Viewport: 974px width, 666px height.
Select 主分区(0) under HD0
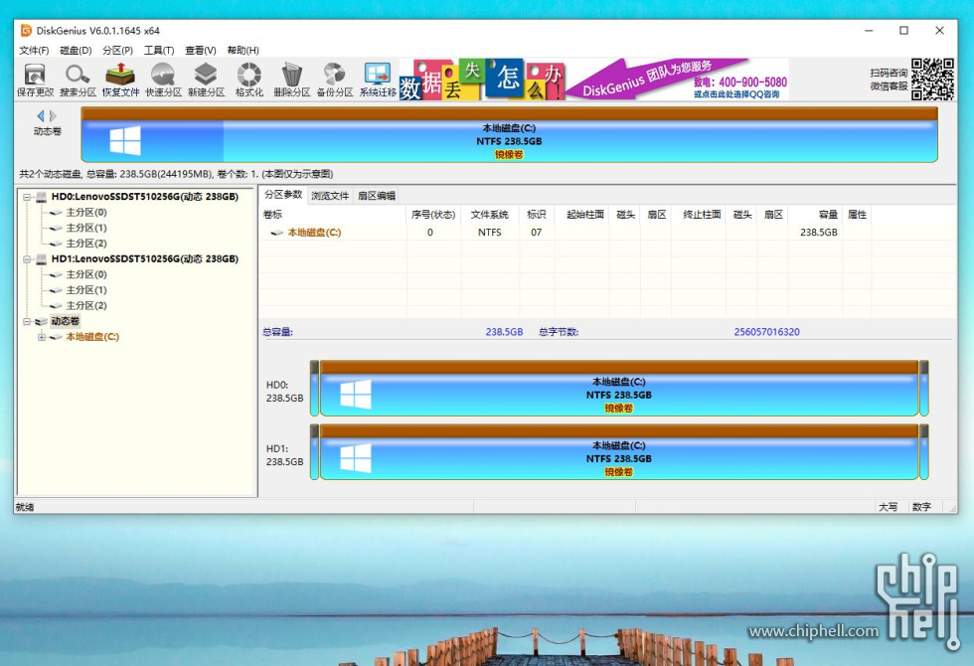(86, 213)
